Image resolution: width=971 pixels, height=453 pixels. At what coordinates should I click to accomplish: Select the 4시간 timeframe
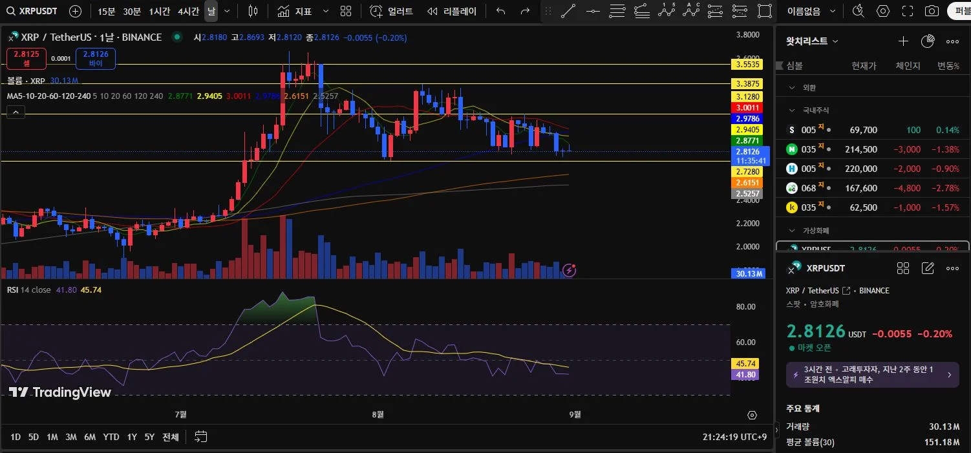point(188,11)
